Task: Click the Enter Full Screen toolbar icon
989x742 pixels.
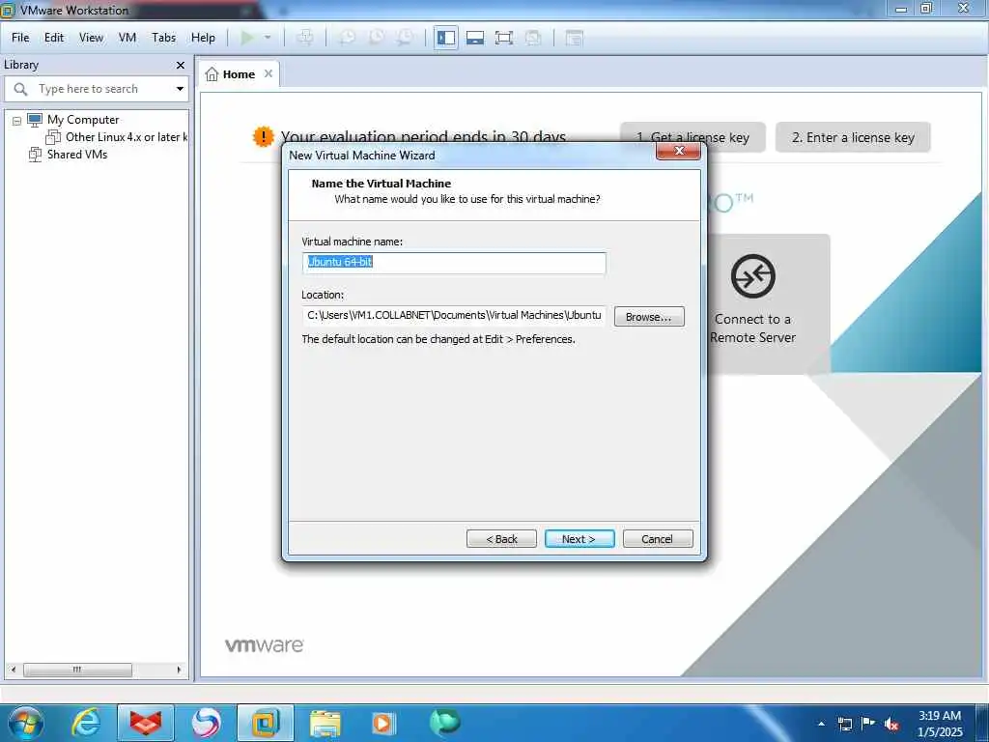Action: click(503, 38)
